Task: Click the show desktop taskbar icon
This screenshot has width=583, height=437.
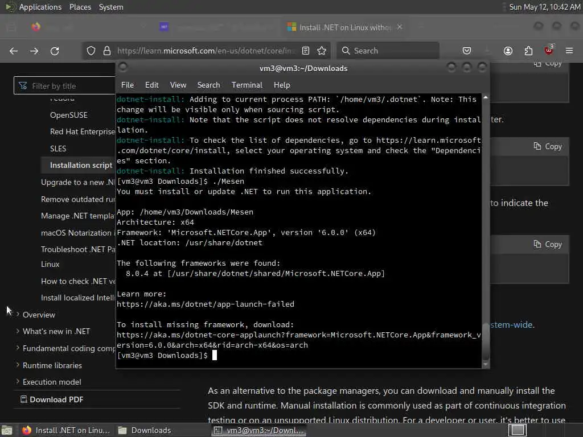Action: pos(7,430)
